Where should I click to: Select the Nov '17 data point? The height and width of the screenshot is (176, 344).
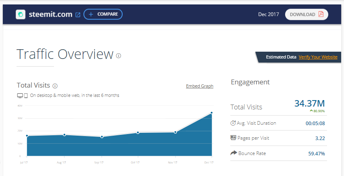click(175, 132)
